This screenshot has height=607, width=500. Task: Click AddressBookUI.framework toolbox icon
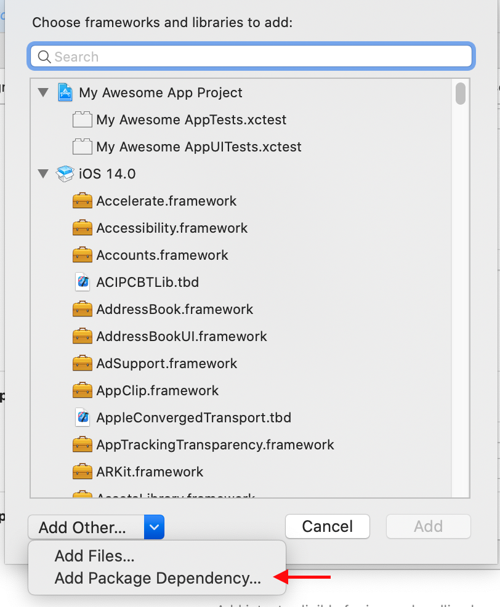pos(82,336)
